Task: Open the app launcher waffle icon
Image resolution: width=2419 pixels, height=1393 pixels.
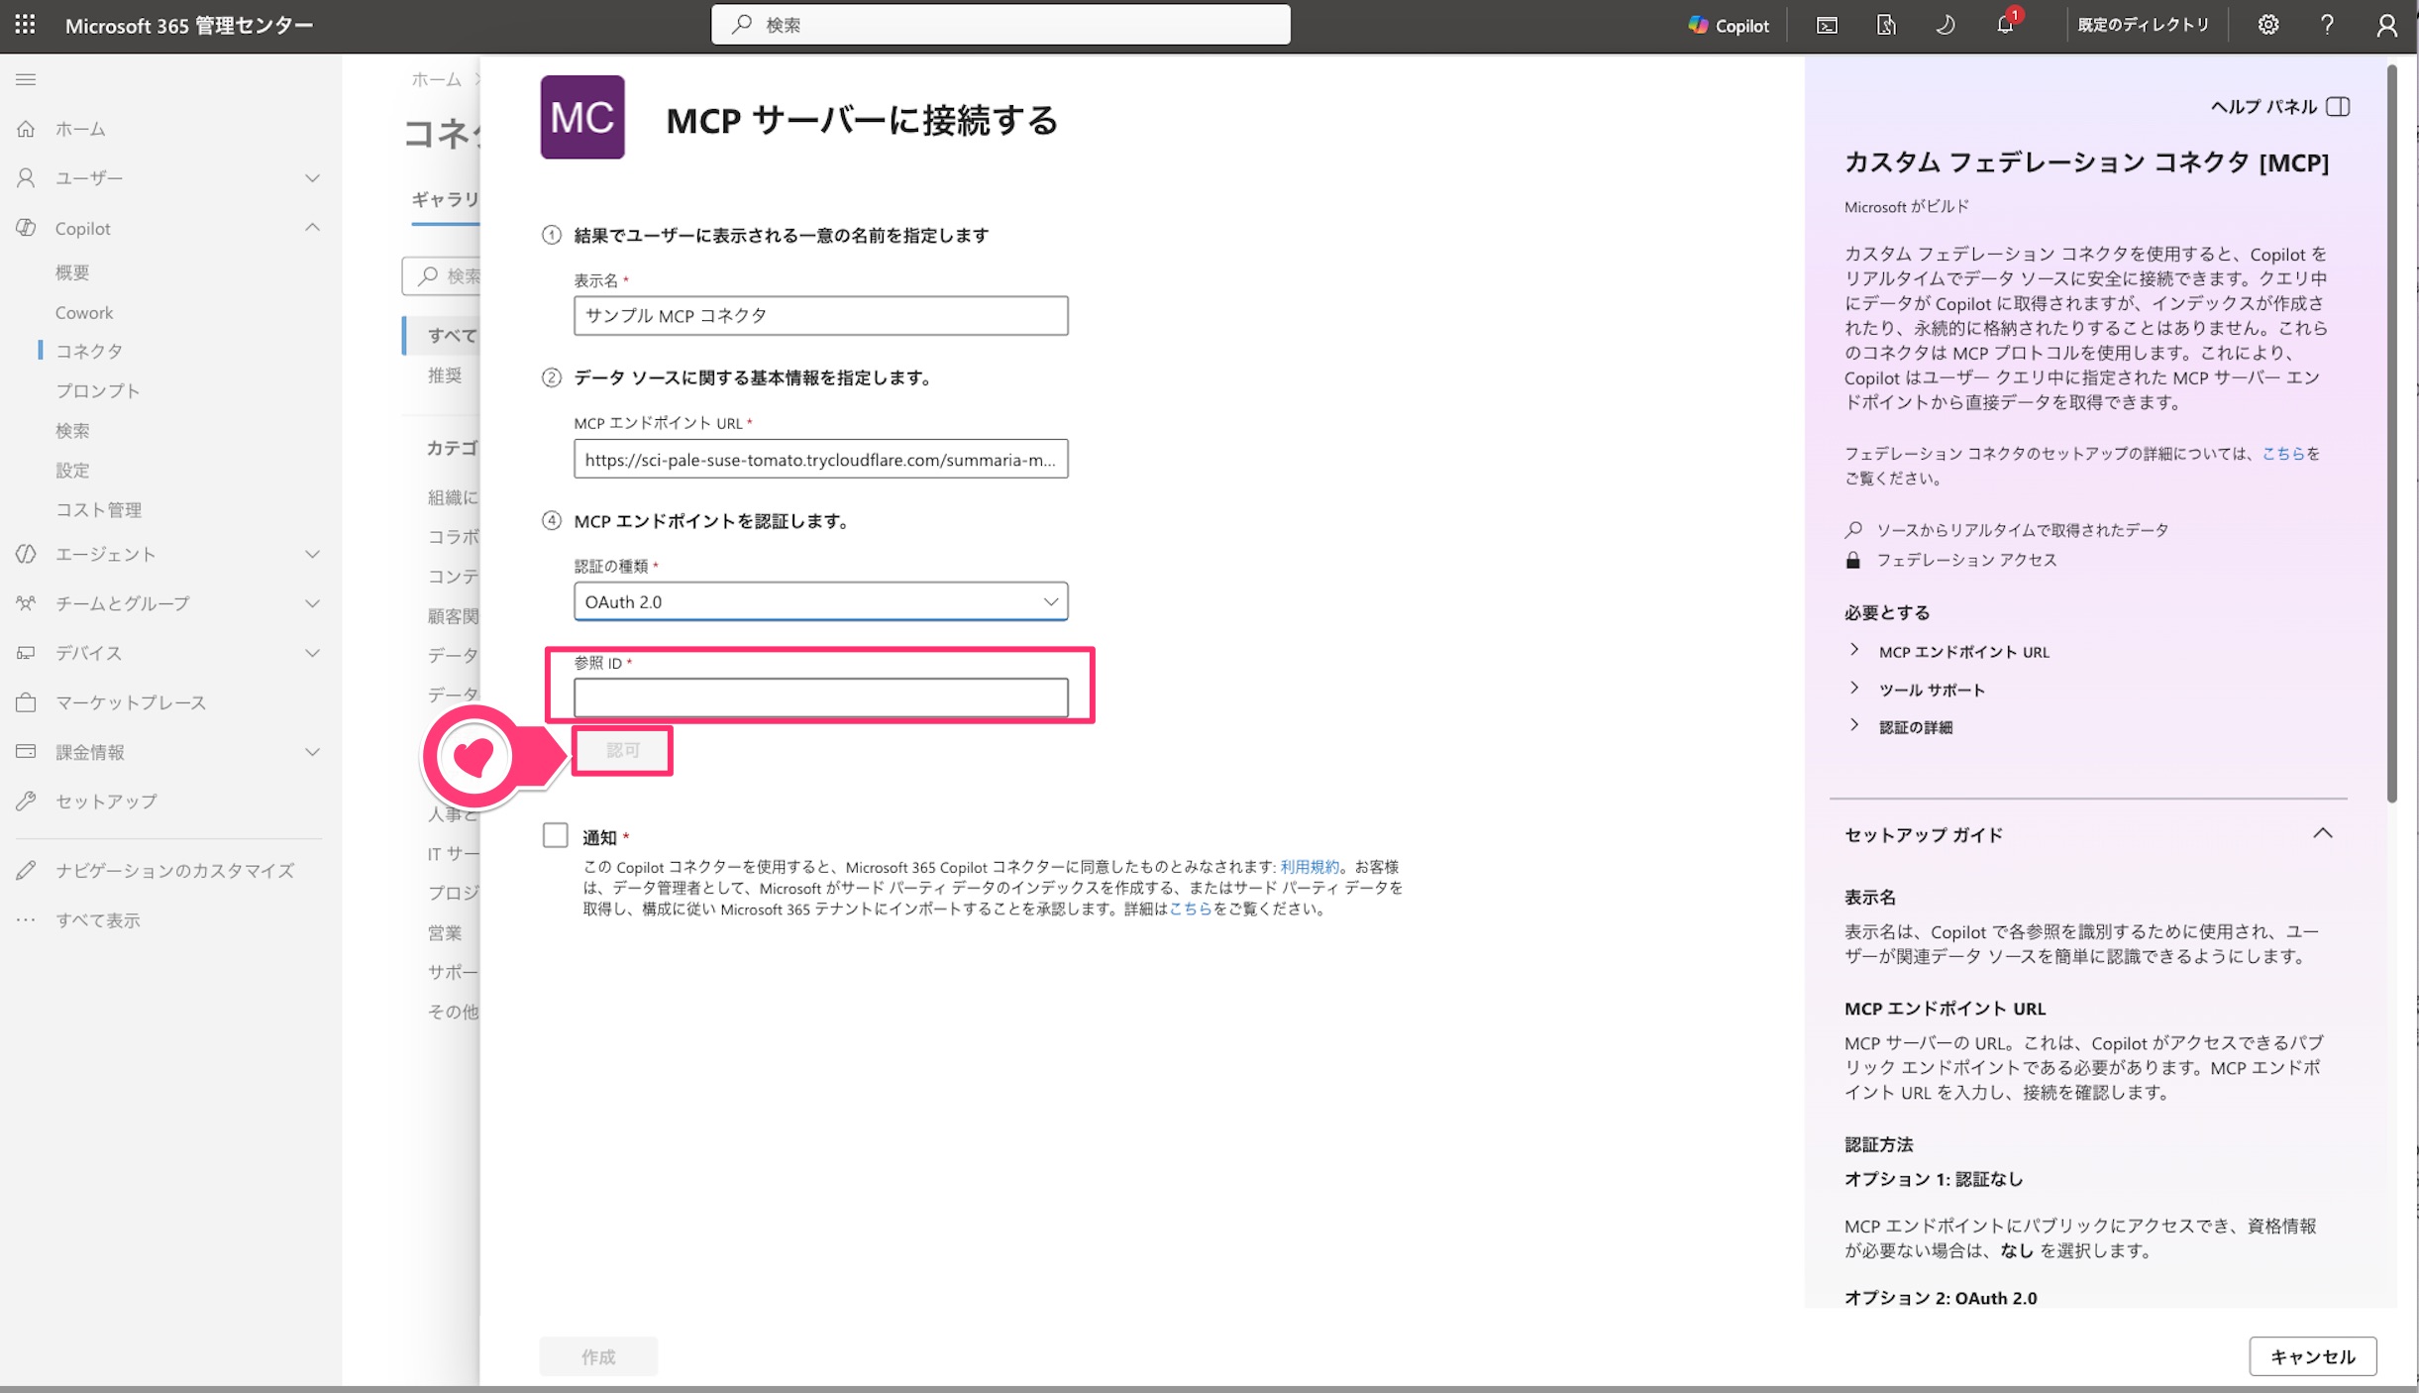Action: pyautogui.click(x=26, y=25)
